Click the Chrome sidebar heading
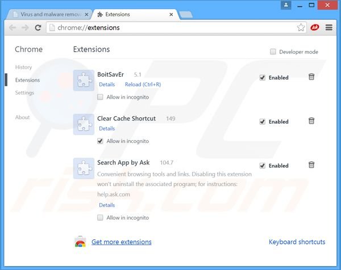341x270 pixels. (x=29, y=49)
